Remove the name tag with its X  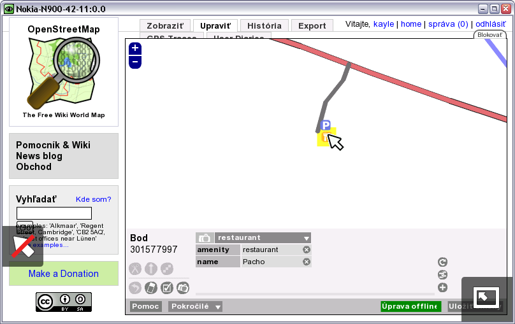pyautogui.click(x=307, y=262)
